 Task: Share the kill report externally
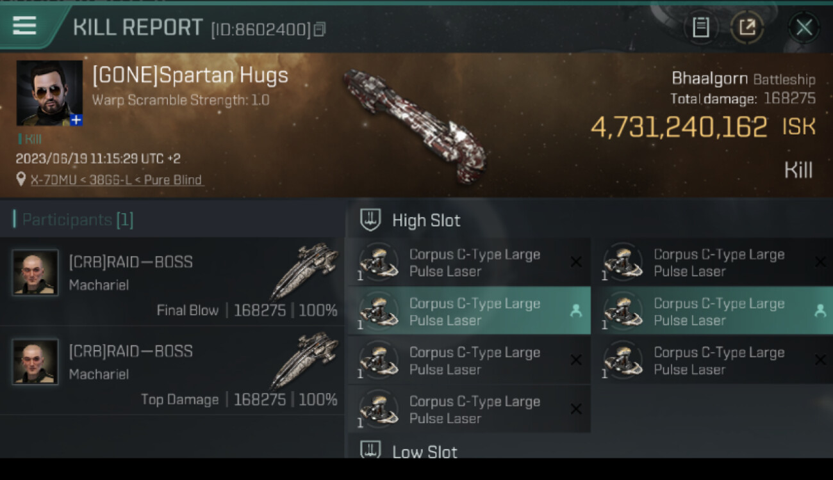click(747, 28)
